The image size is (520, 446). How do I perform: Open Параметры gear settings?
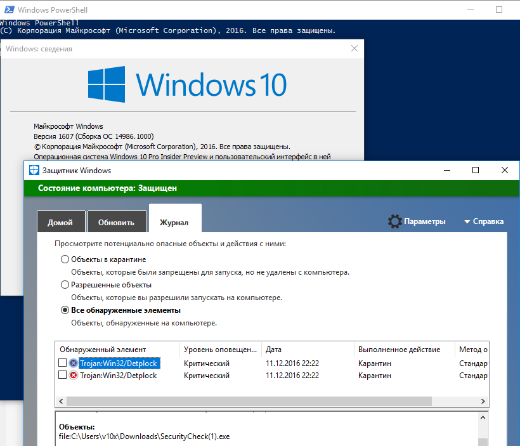417,221
